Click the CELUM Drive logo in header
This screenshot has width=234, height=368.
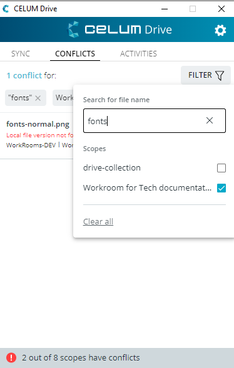point(120,29)
